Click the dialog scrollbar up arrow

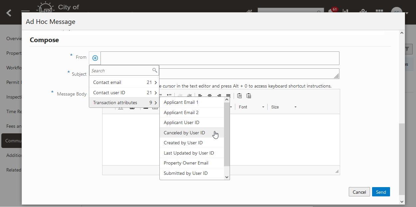(x=402, y=33)
